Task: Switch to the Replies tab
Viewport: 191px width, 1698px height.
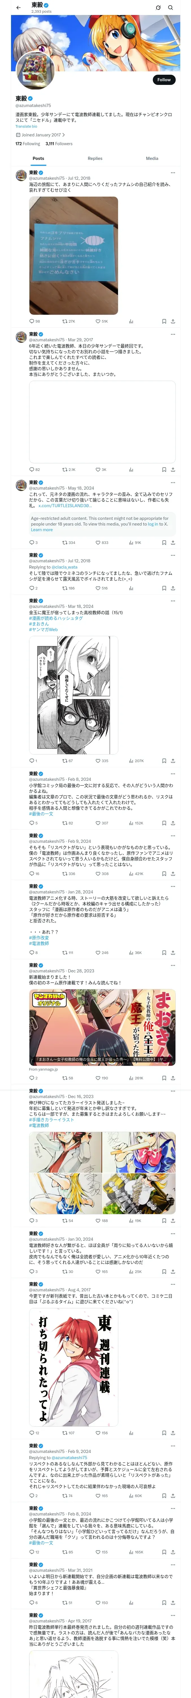Action: (95, 158)
